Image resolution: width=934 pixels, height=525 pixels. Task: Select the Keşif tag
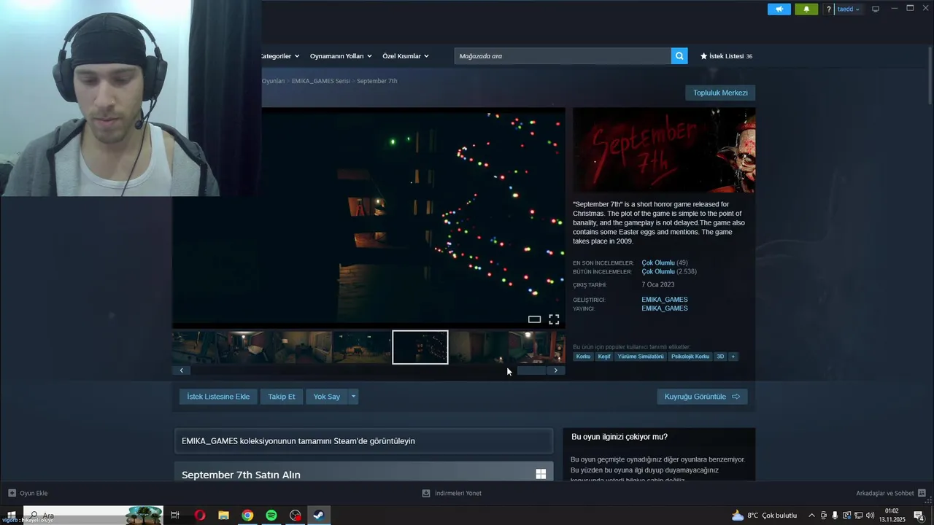pos(604,357)
